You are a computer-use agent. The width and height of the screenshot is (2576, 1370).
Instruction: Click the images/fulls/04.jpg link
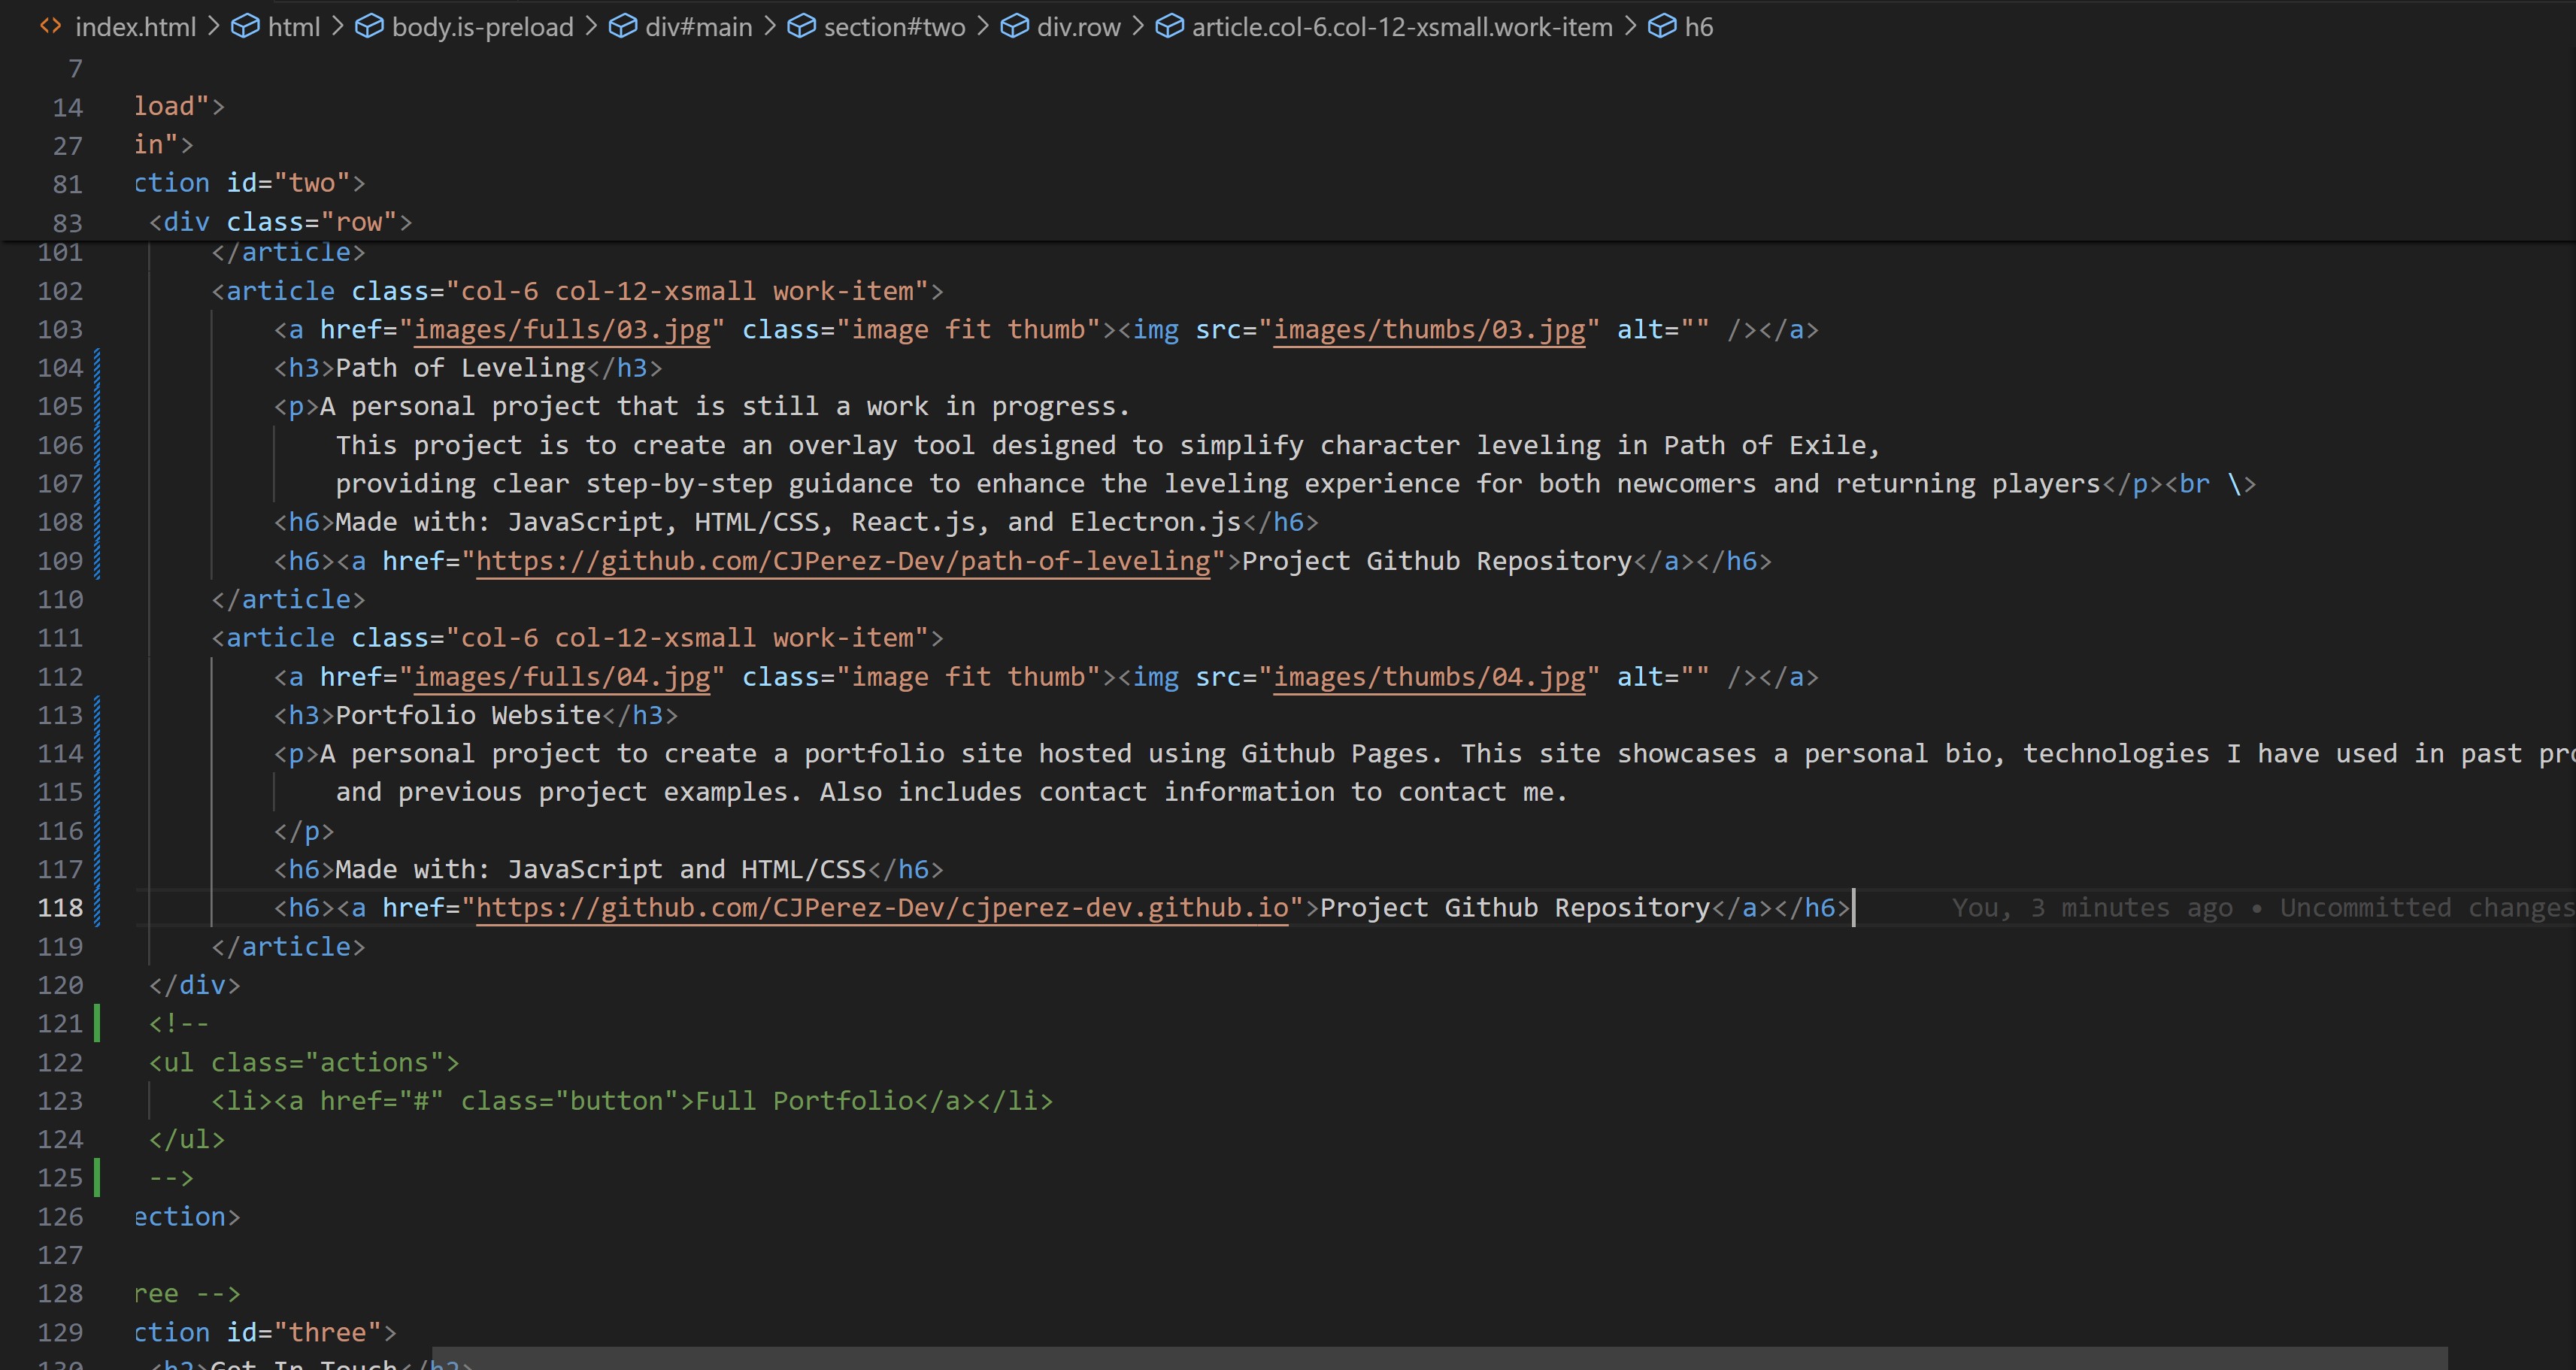tap(562, 677)
